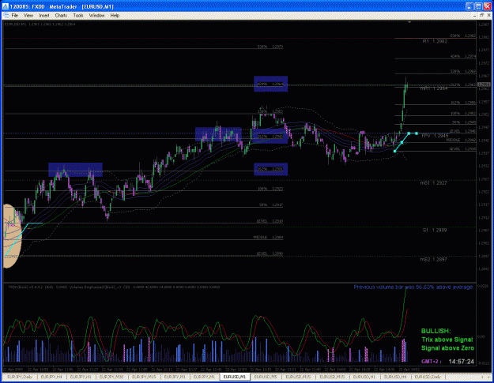
Task: Open the Charts menu
Action: 61,16
